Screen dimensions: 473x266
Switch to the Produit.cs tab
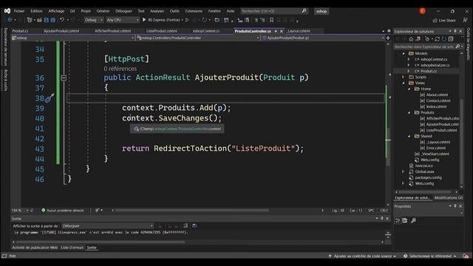[20, 31]
